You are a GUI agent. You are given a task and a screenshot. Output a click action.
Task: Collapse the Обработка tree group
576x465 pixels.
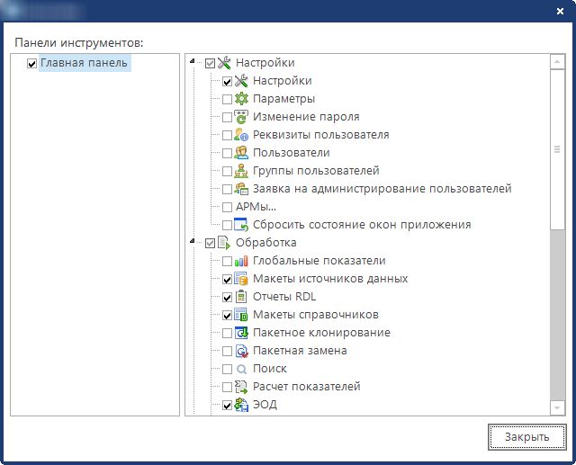[x=193, y=243]
